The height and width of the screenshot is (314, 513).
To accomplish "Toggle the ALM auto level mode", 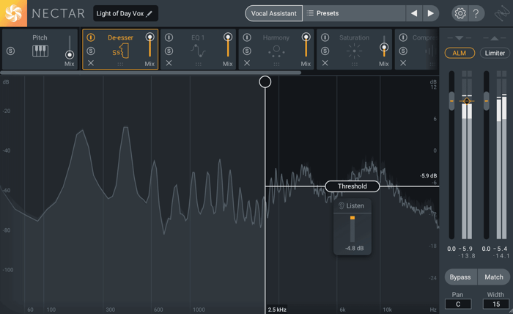I will coord(460,53).
